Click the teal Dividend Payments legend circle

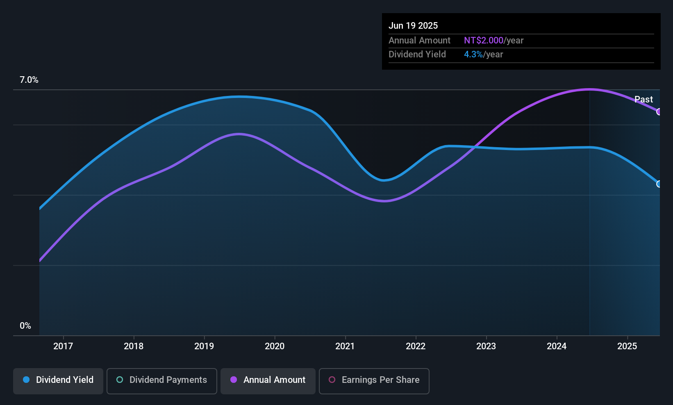pyautogui.click(x=120, y=380)
